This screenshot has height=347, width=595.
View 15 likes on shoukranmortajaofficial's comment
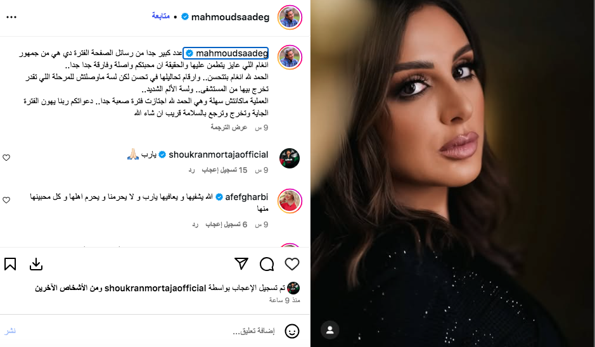pyautogui.click(x=224, y=170)
